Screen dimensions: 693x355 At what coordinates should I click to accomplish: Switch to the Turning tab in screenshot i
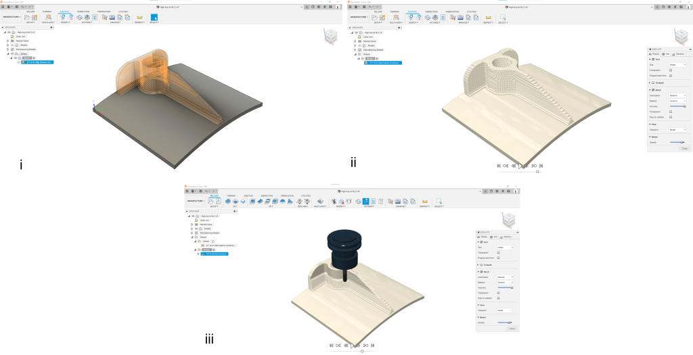(x=47, y=11)
